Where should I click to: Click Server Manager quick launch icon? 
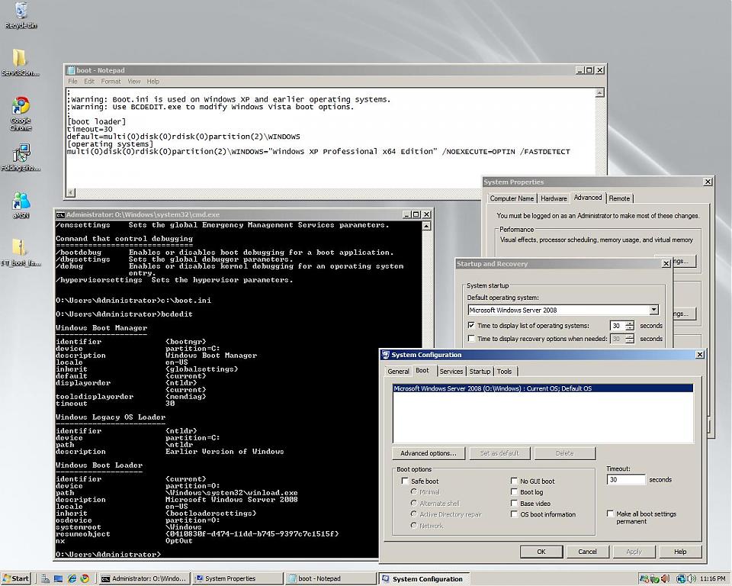point(45,578)
